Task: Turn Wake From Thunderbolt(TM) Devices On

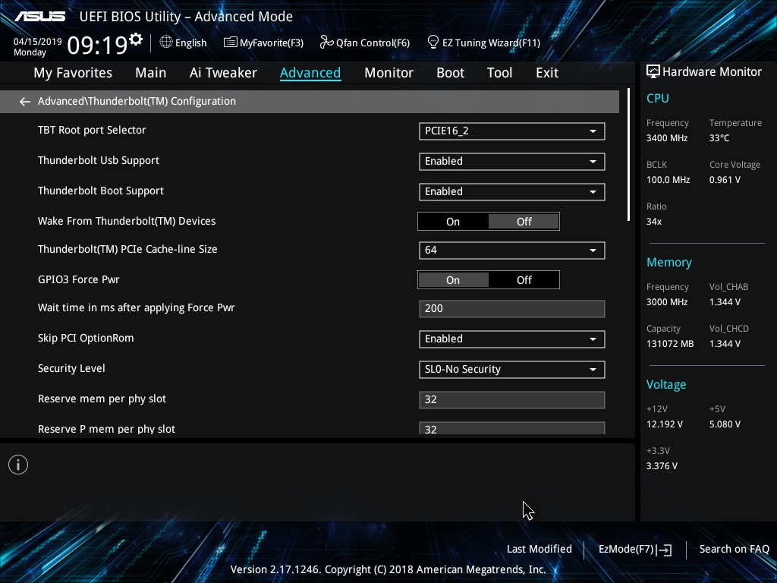Action: 453,222
